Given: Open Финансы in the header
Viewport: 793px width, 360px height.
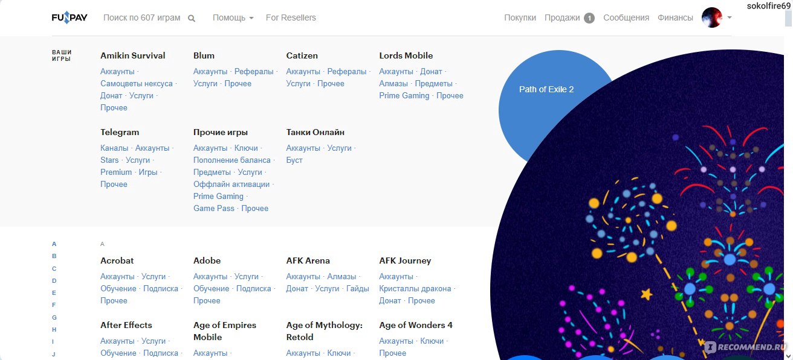Looking at the screenshot, I should pos(675,17).
